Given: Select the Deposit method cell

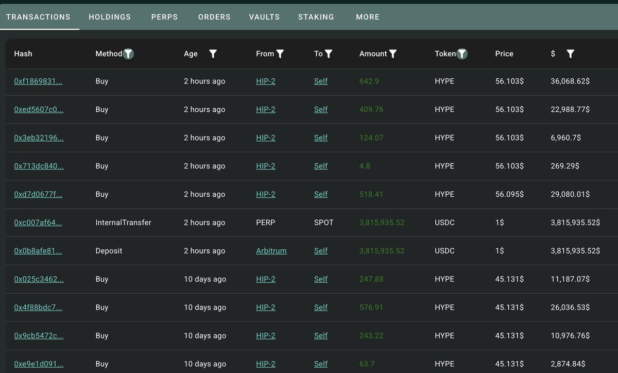Looking at the screenshot, I should tap(109, 251).
